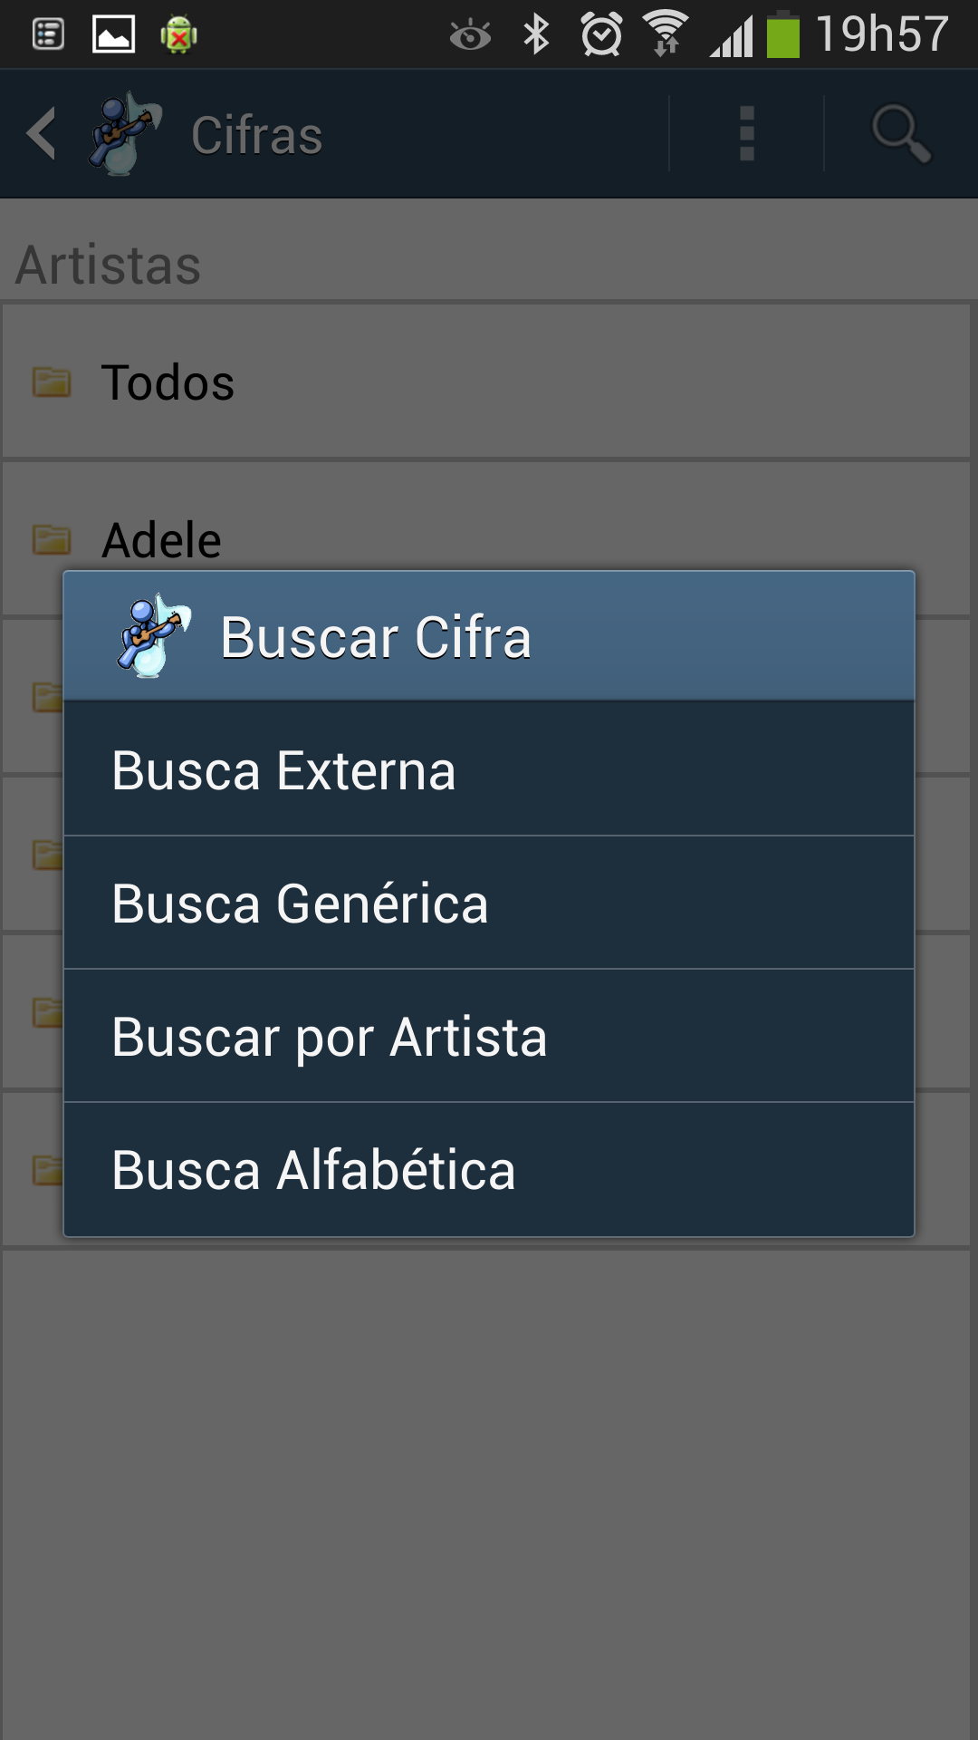Tap the picture notification icon

[x=114, y=34]
